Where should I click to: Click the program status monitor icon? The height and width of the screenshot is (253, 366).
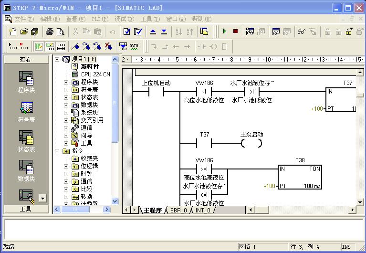[250, 32]
